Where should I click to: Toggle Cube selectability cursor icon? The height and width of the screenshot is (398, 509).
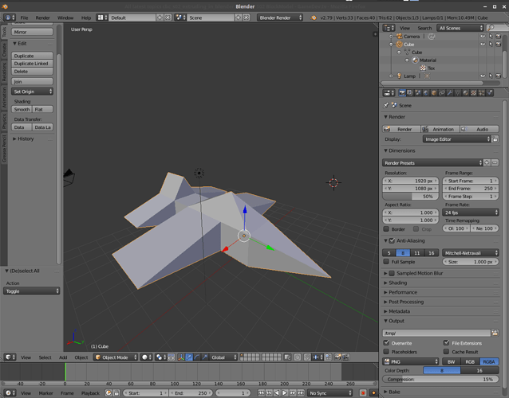pyautogui.click(x=491, y=44)
